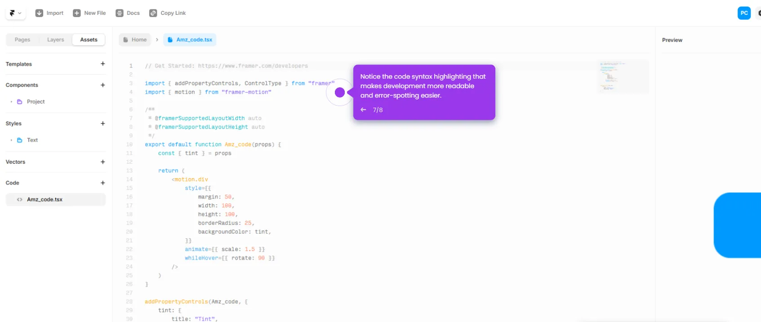The width and height of the screenshot is (761, 322).
Task: Click the purple tour hotspot dot
Action: [340, 92]
